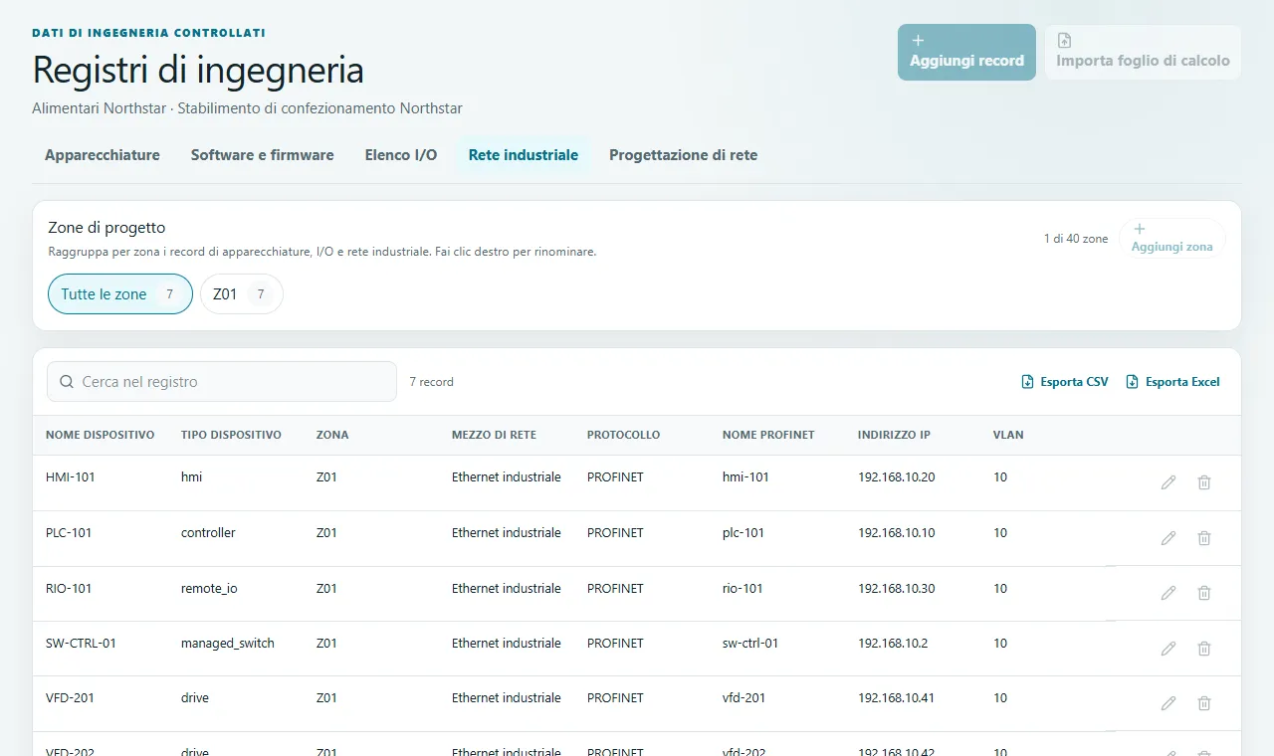This screenshot has width=1274, height=756.
Task: Select the rio-101 PROFINET name cell
Action: tap(743, 589)
